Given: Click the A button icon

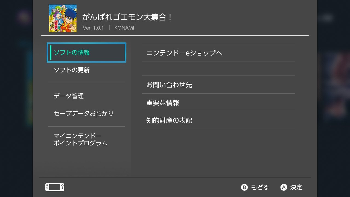Looking at the screenshot, I should point(284,187).
